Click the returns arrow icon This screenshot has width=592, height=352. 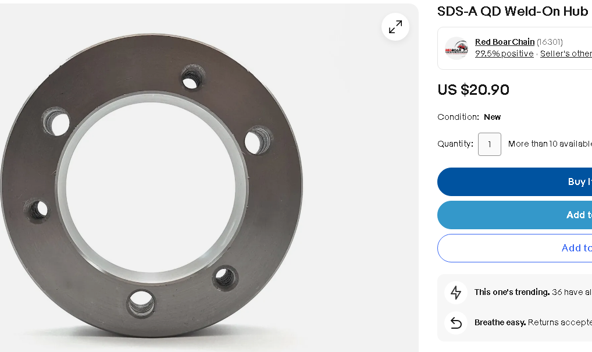(x=456, y=322)
